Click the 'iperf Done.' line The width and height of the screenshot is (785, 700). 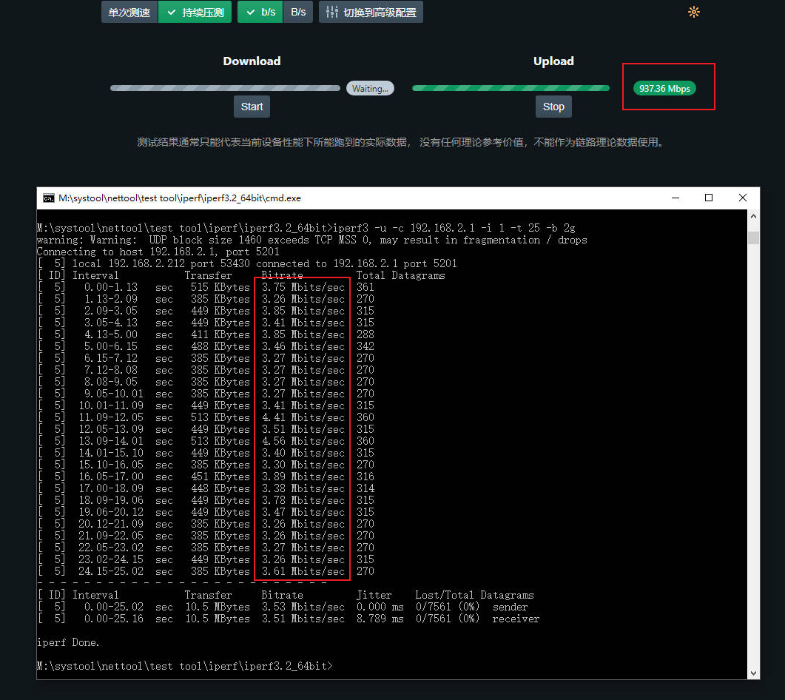coord(68,642)
